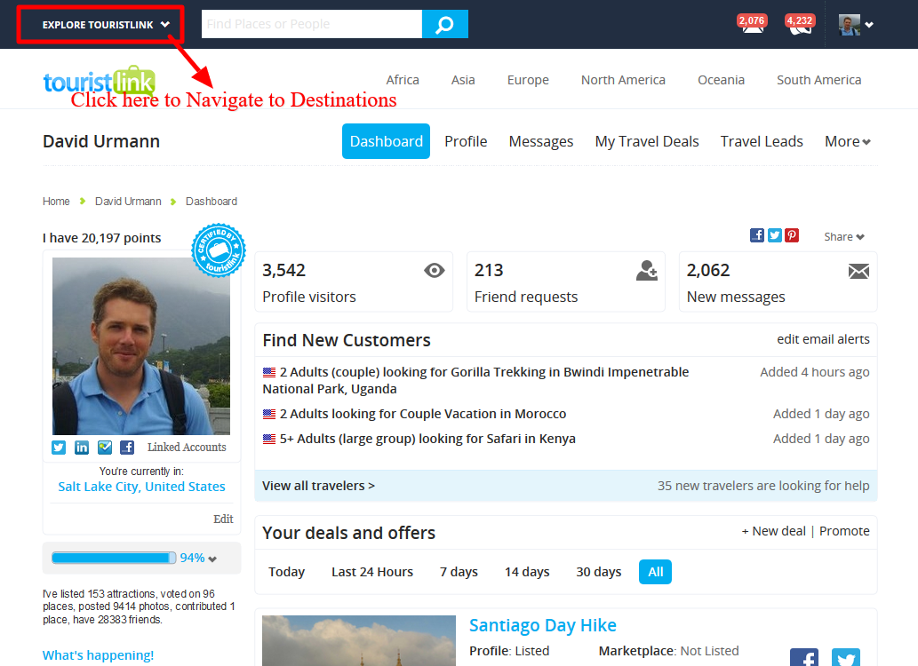Select the All deals filter

point(656,572)
